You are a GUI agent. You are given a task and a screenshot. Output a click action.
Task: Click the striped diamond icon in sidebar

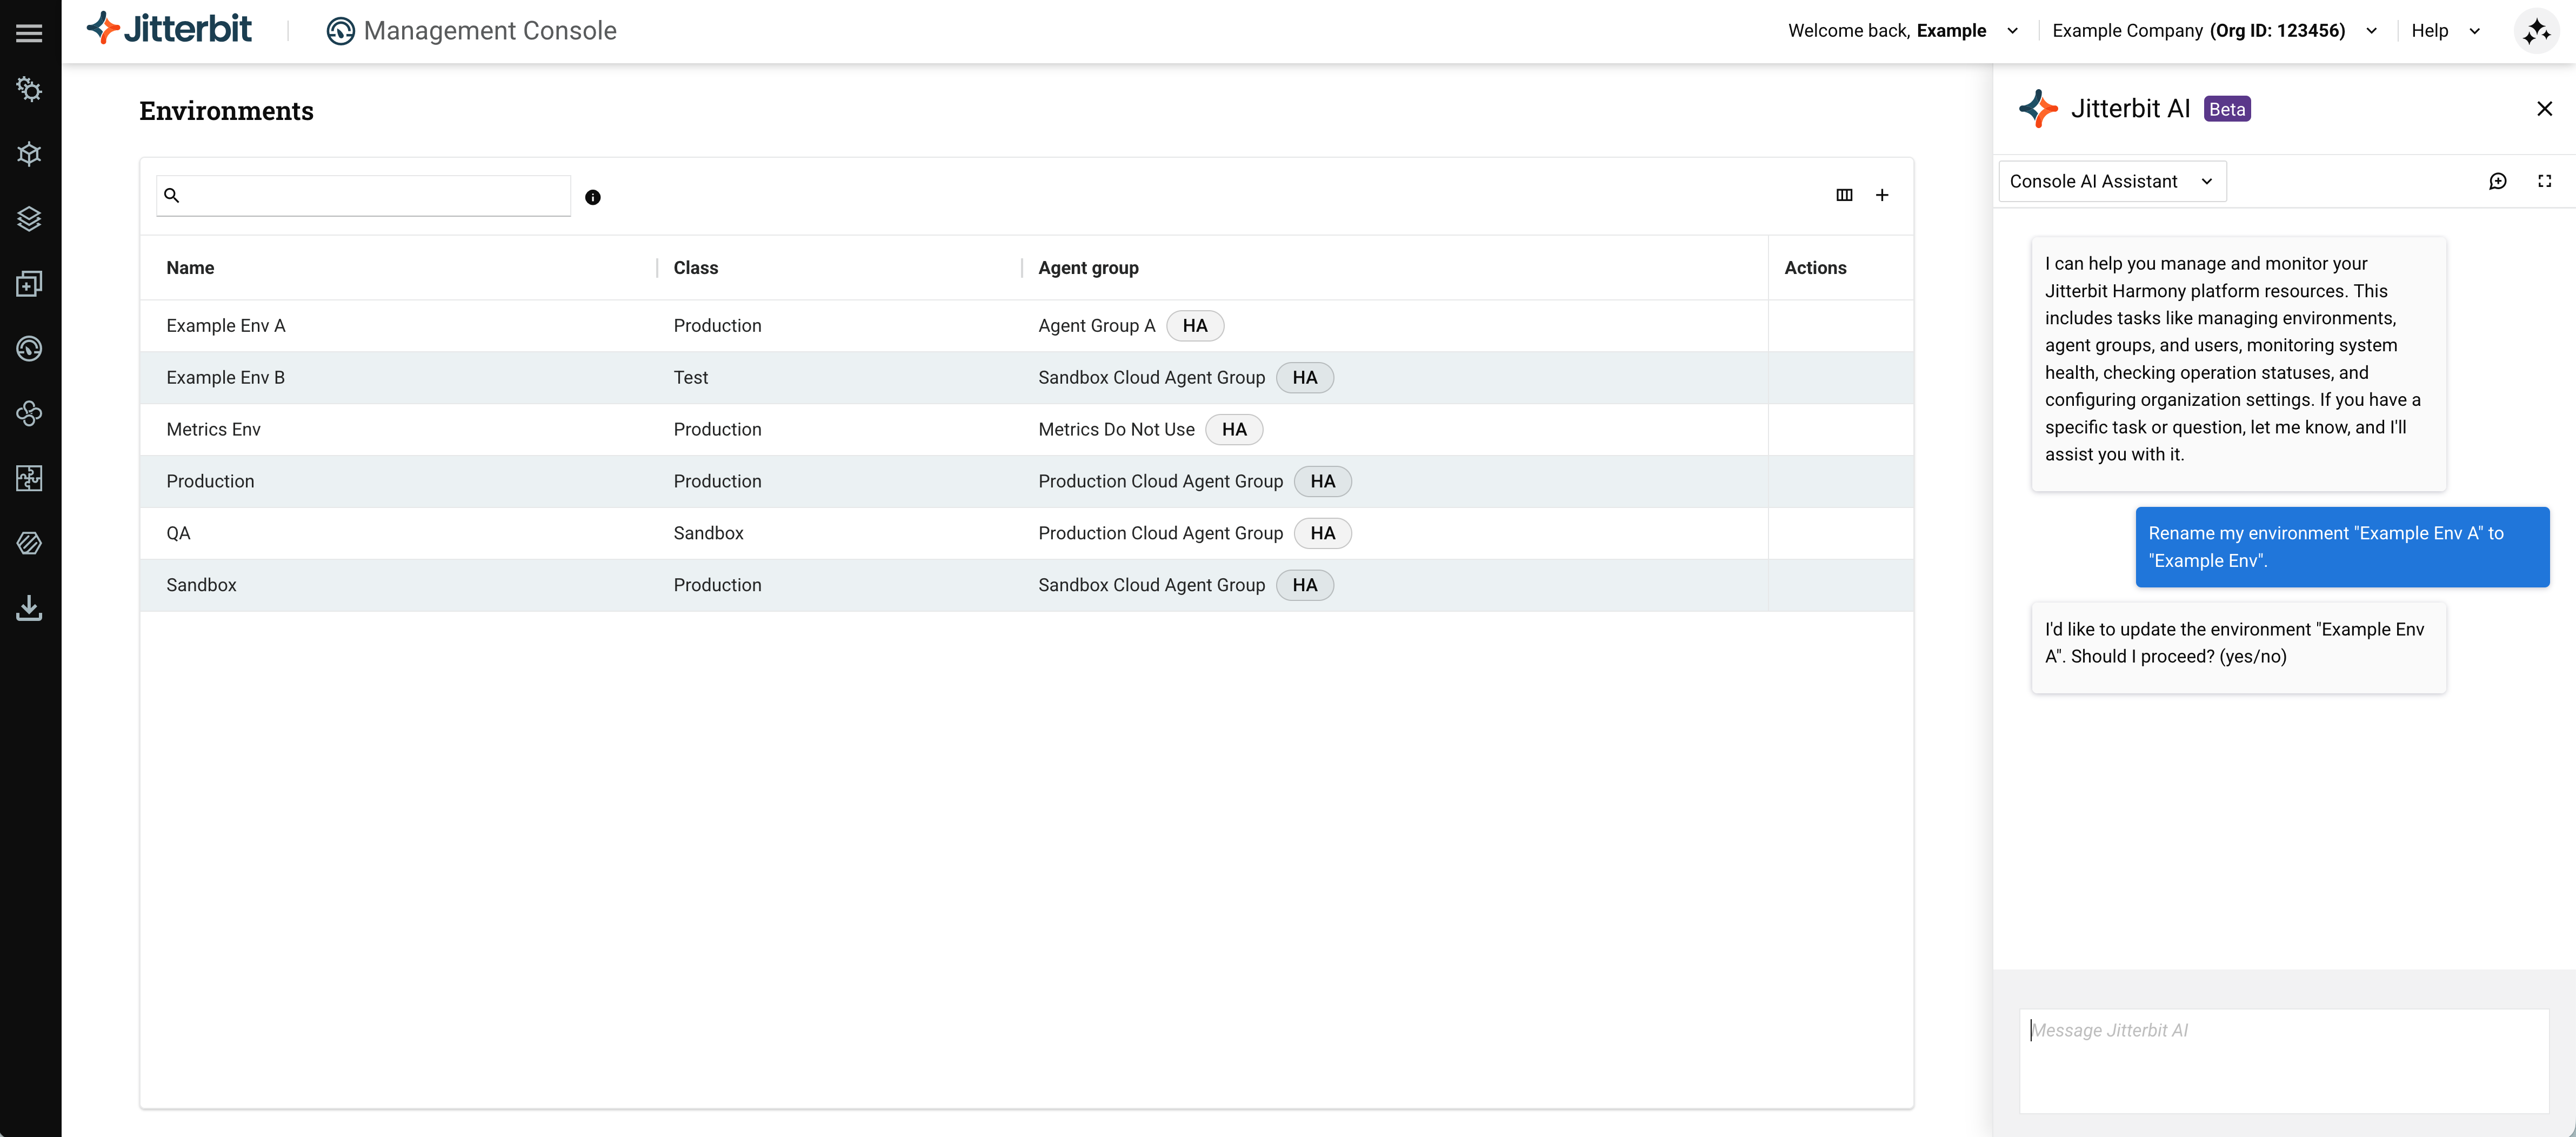29,543
